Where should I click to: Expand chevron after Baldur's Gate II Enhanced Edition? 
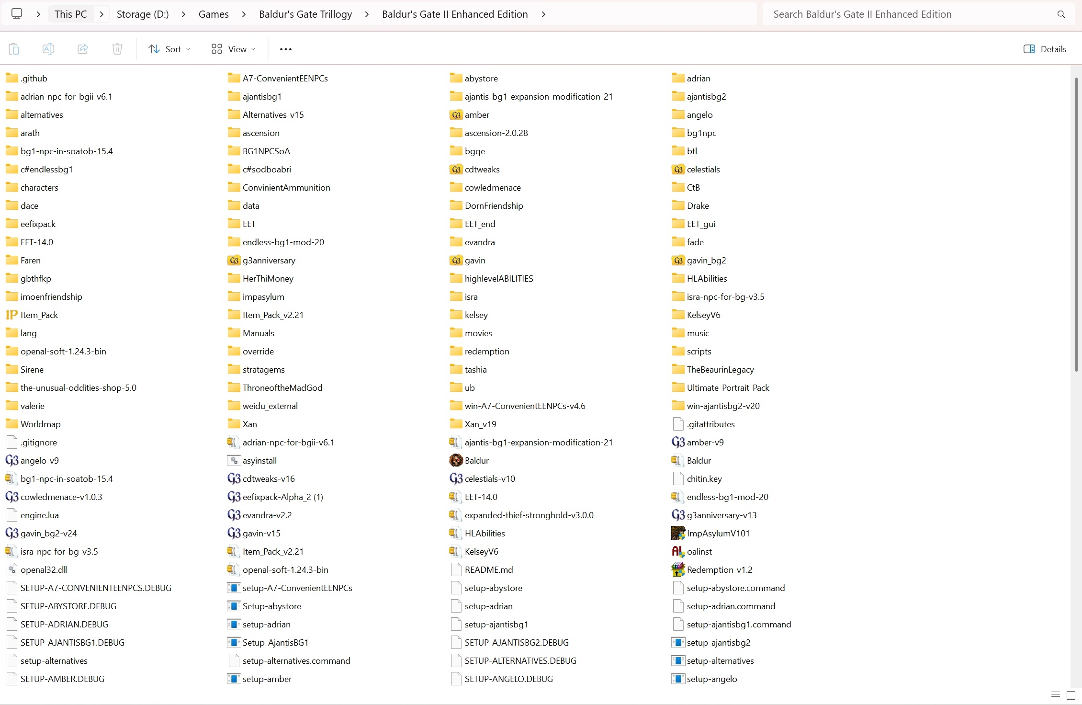pyautogui.click(x=543, y=14)
